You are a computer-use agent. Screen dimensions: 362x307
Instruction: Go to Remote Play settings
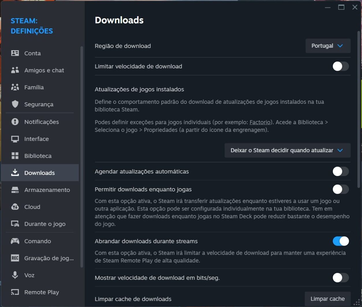pos(41,292)
